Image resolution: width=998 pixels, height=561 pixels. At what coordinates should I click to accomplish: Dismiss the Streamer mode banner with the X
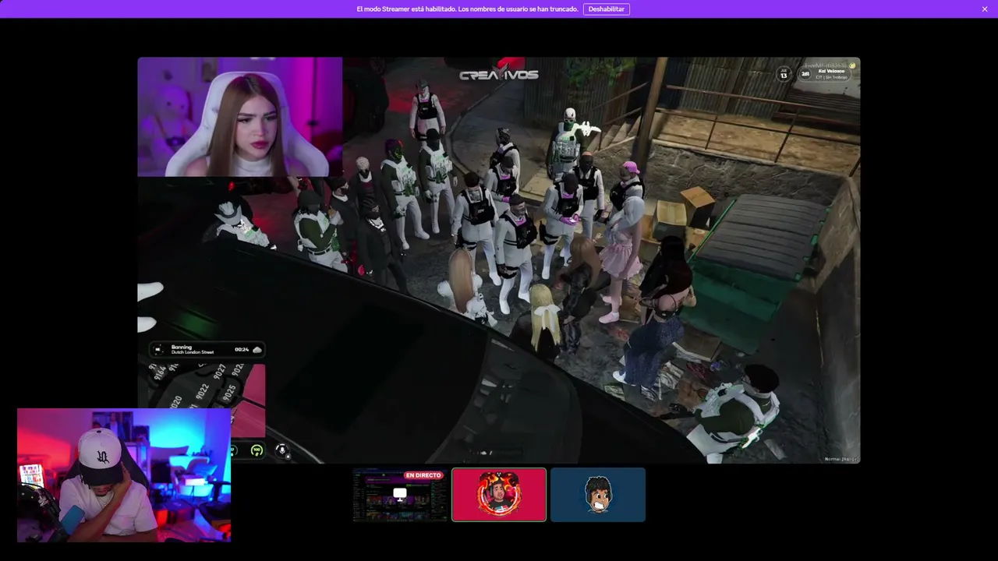pos(985,9)
